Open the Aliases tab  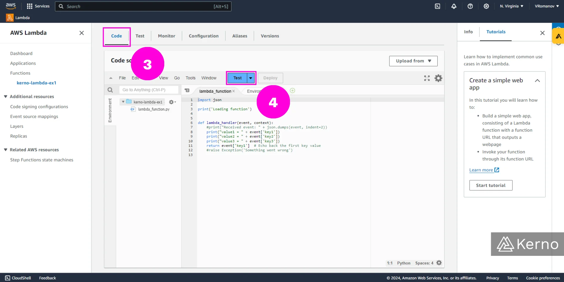[240, 36]
